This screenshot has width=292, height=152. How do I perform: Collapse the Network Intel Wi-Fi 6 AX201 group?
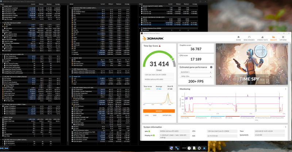(x=140, y=6)
